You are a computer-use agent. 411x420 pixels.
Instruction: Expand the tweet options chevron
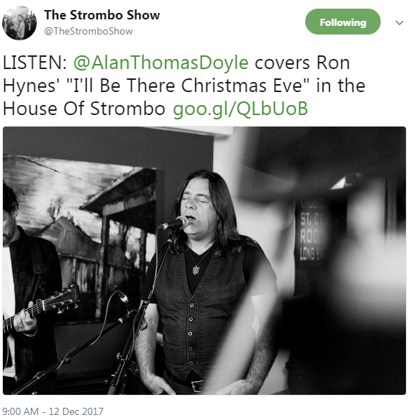pyautogui.click(x=399, y=23)
